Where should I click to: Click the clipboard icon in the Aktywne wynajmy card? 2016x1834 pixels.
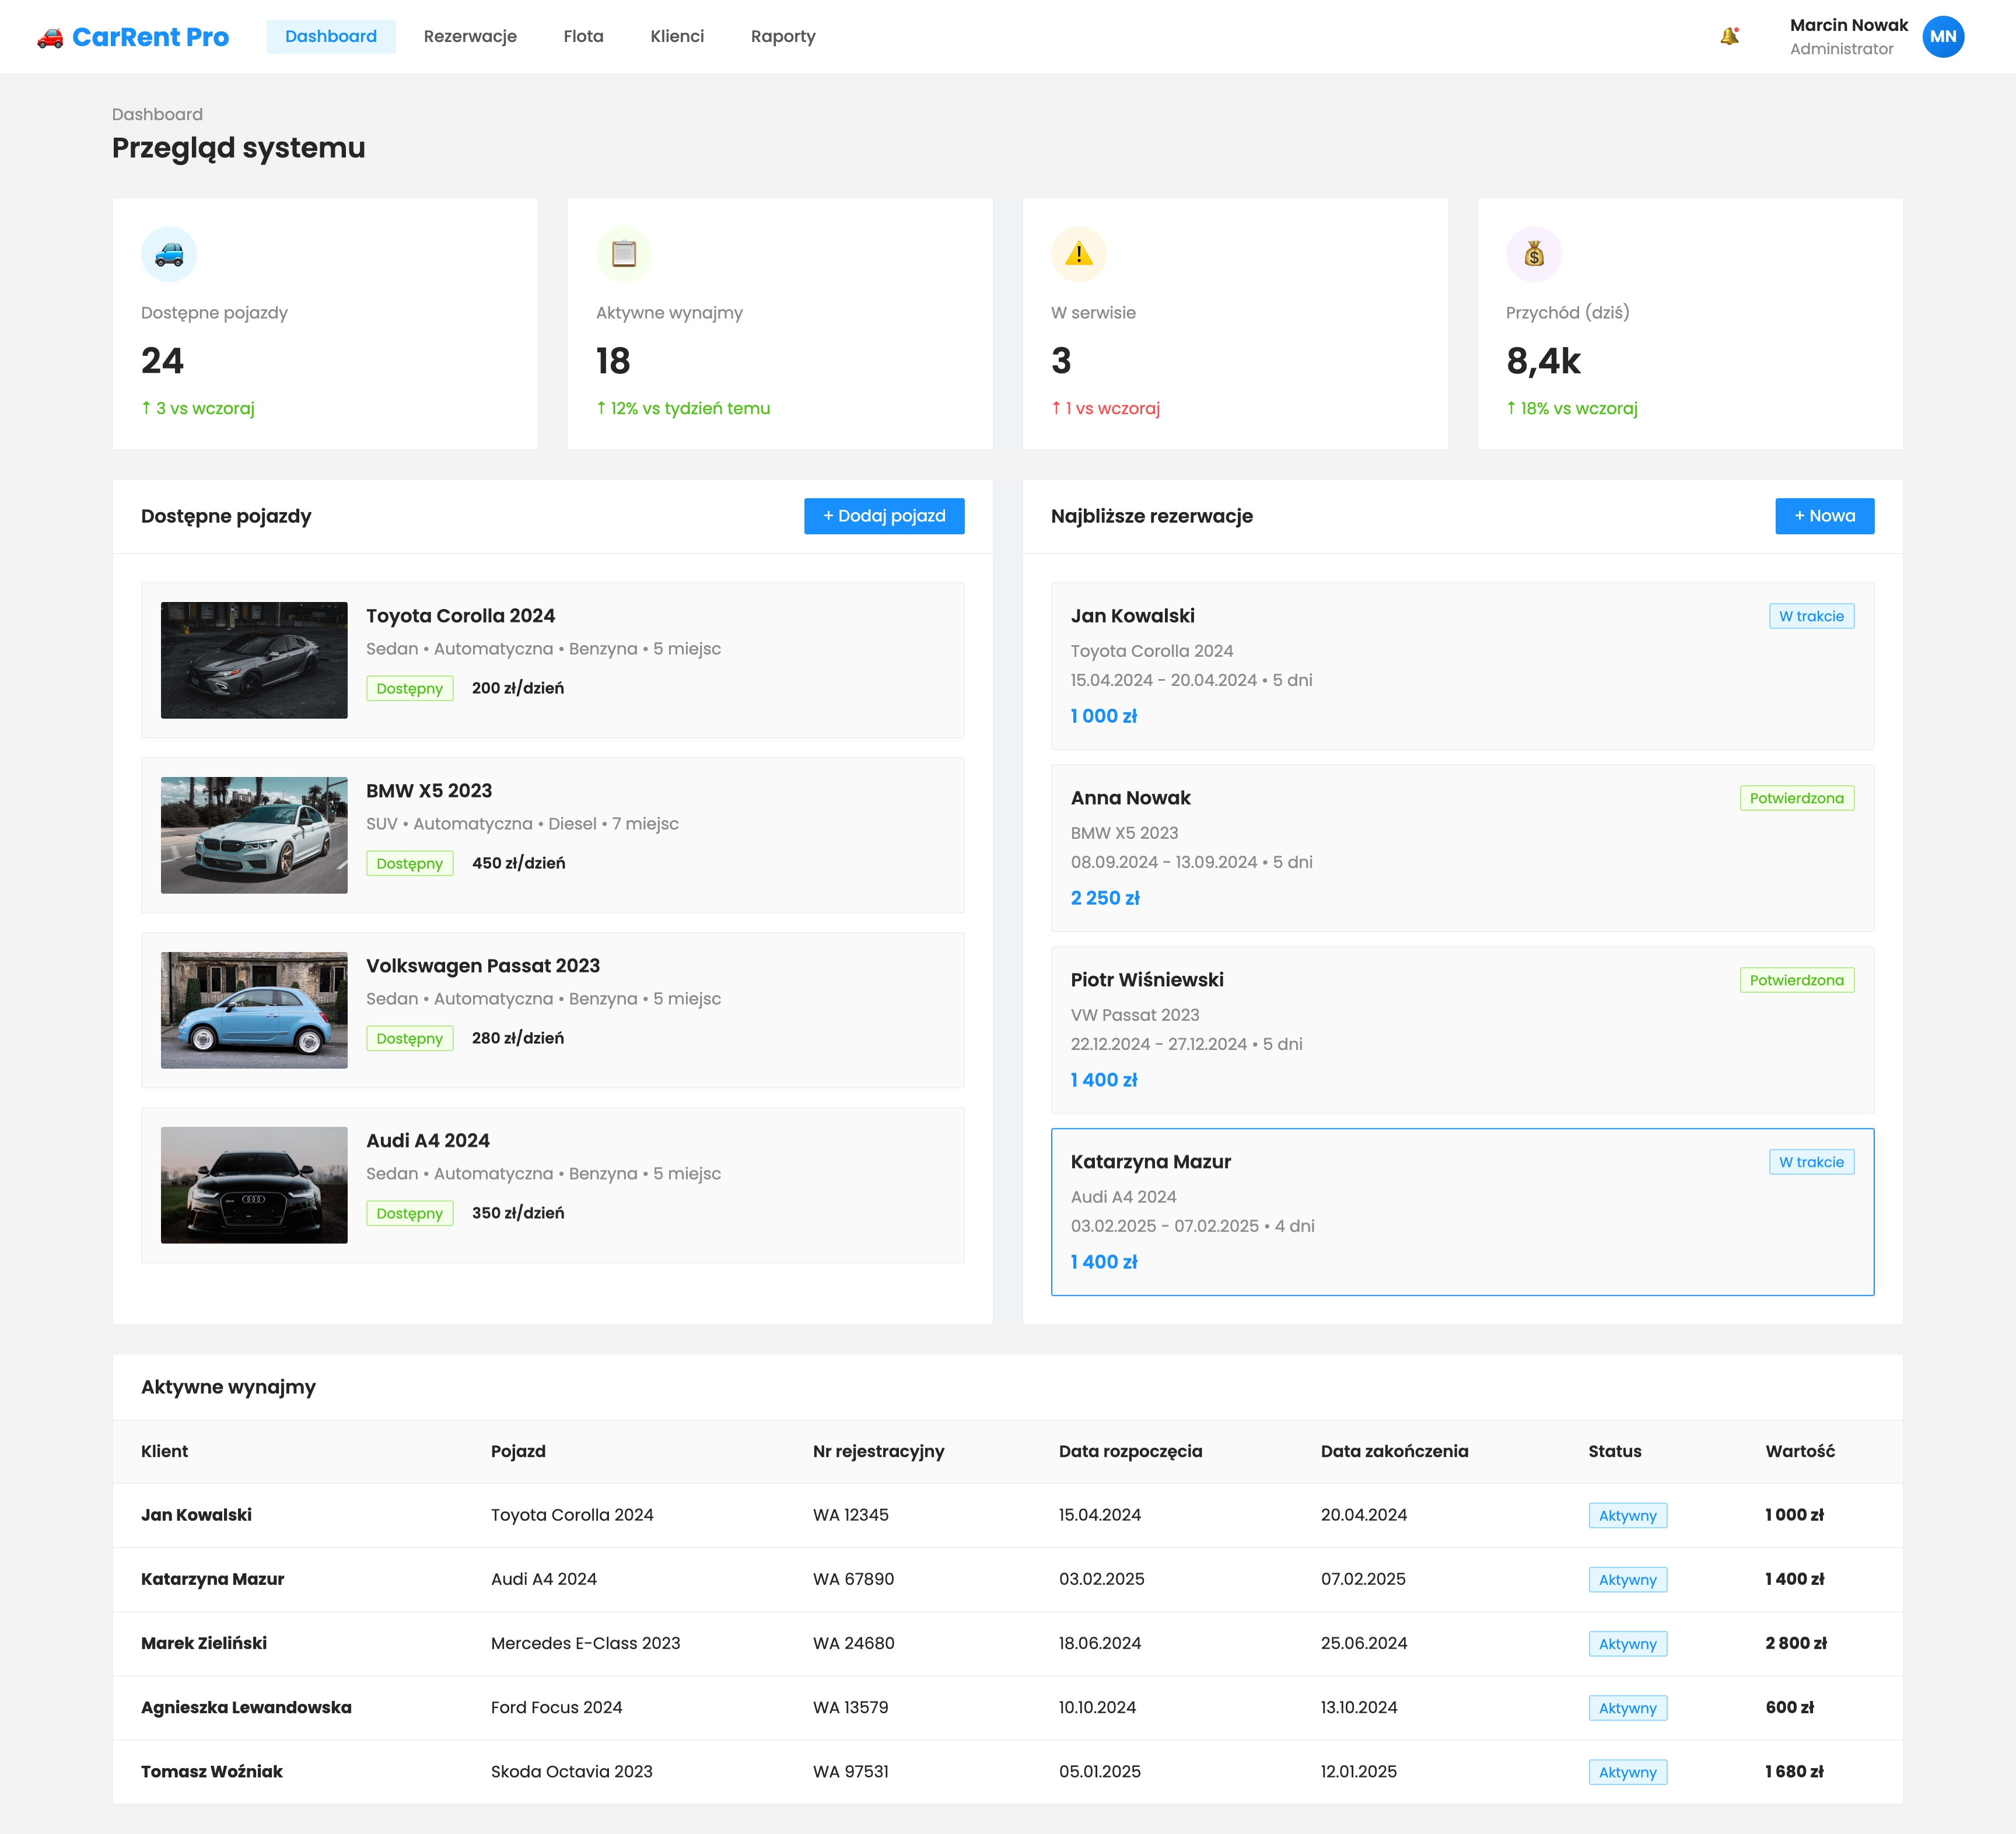(623, 254)
